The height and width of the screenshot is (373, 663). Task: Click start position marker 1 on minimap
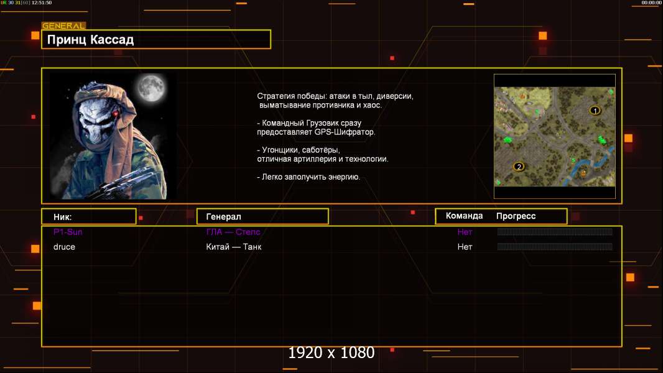595,111
